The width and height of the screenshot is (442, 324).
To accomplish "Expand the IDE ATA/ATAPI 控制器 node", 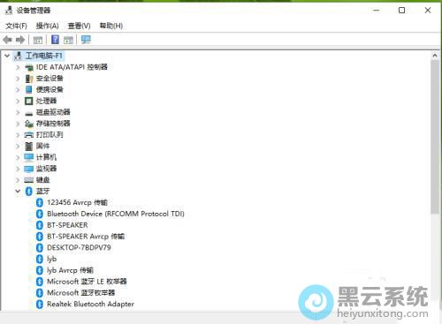I will [18, 67].
